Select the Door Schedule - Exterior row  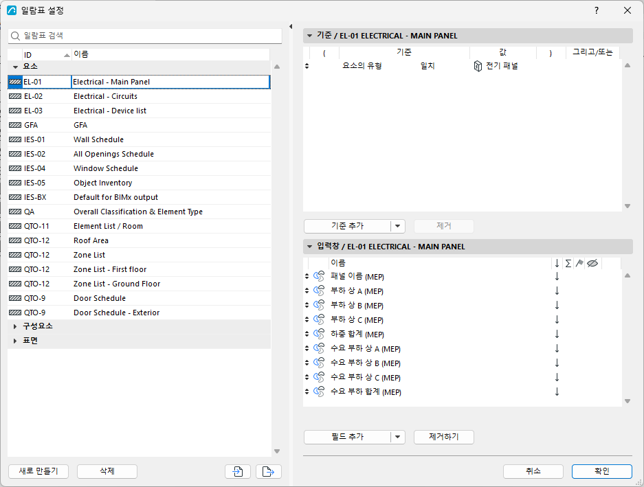coord(139,313)
